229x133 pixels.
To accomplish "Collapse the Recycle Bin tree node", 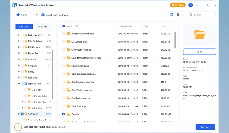I will 19,84.
